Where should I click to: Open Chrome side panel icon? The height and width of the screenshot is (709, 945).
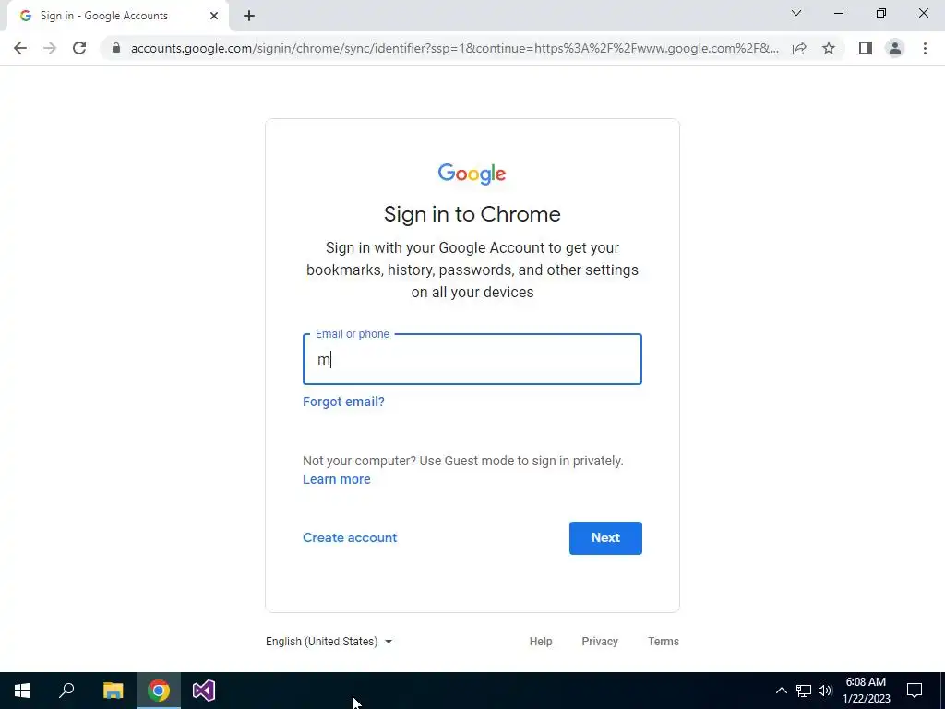point(866,48)
